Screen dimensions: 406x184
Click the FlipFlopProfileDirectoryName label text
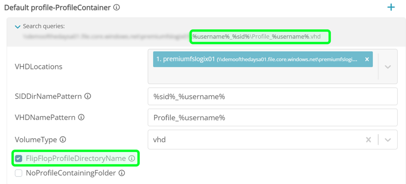point(76,158)
